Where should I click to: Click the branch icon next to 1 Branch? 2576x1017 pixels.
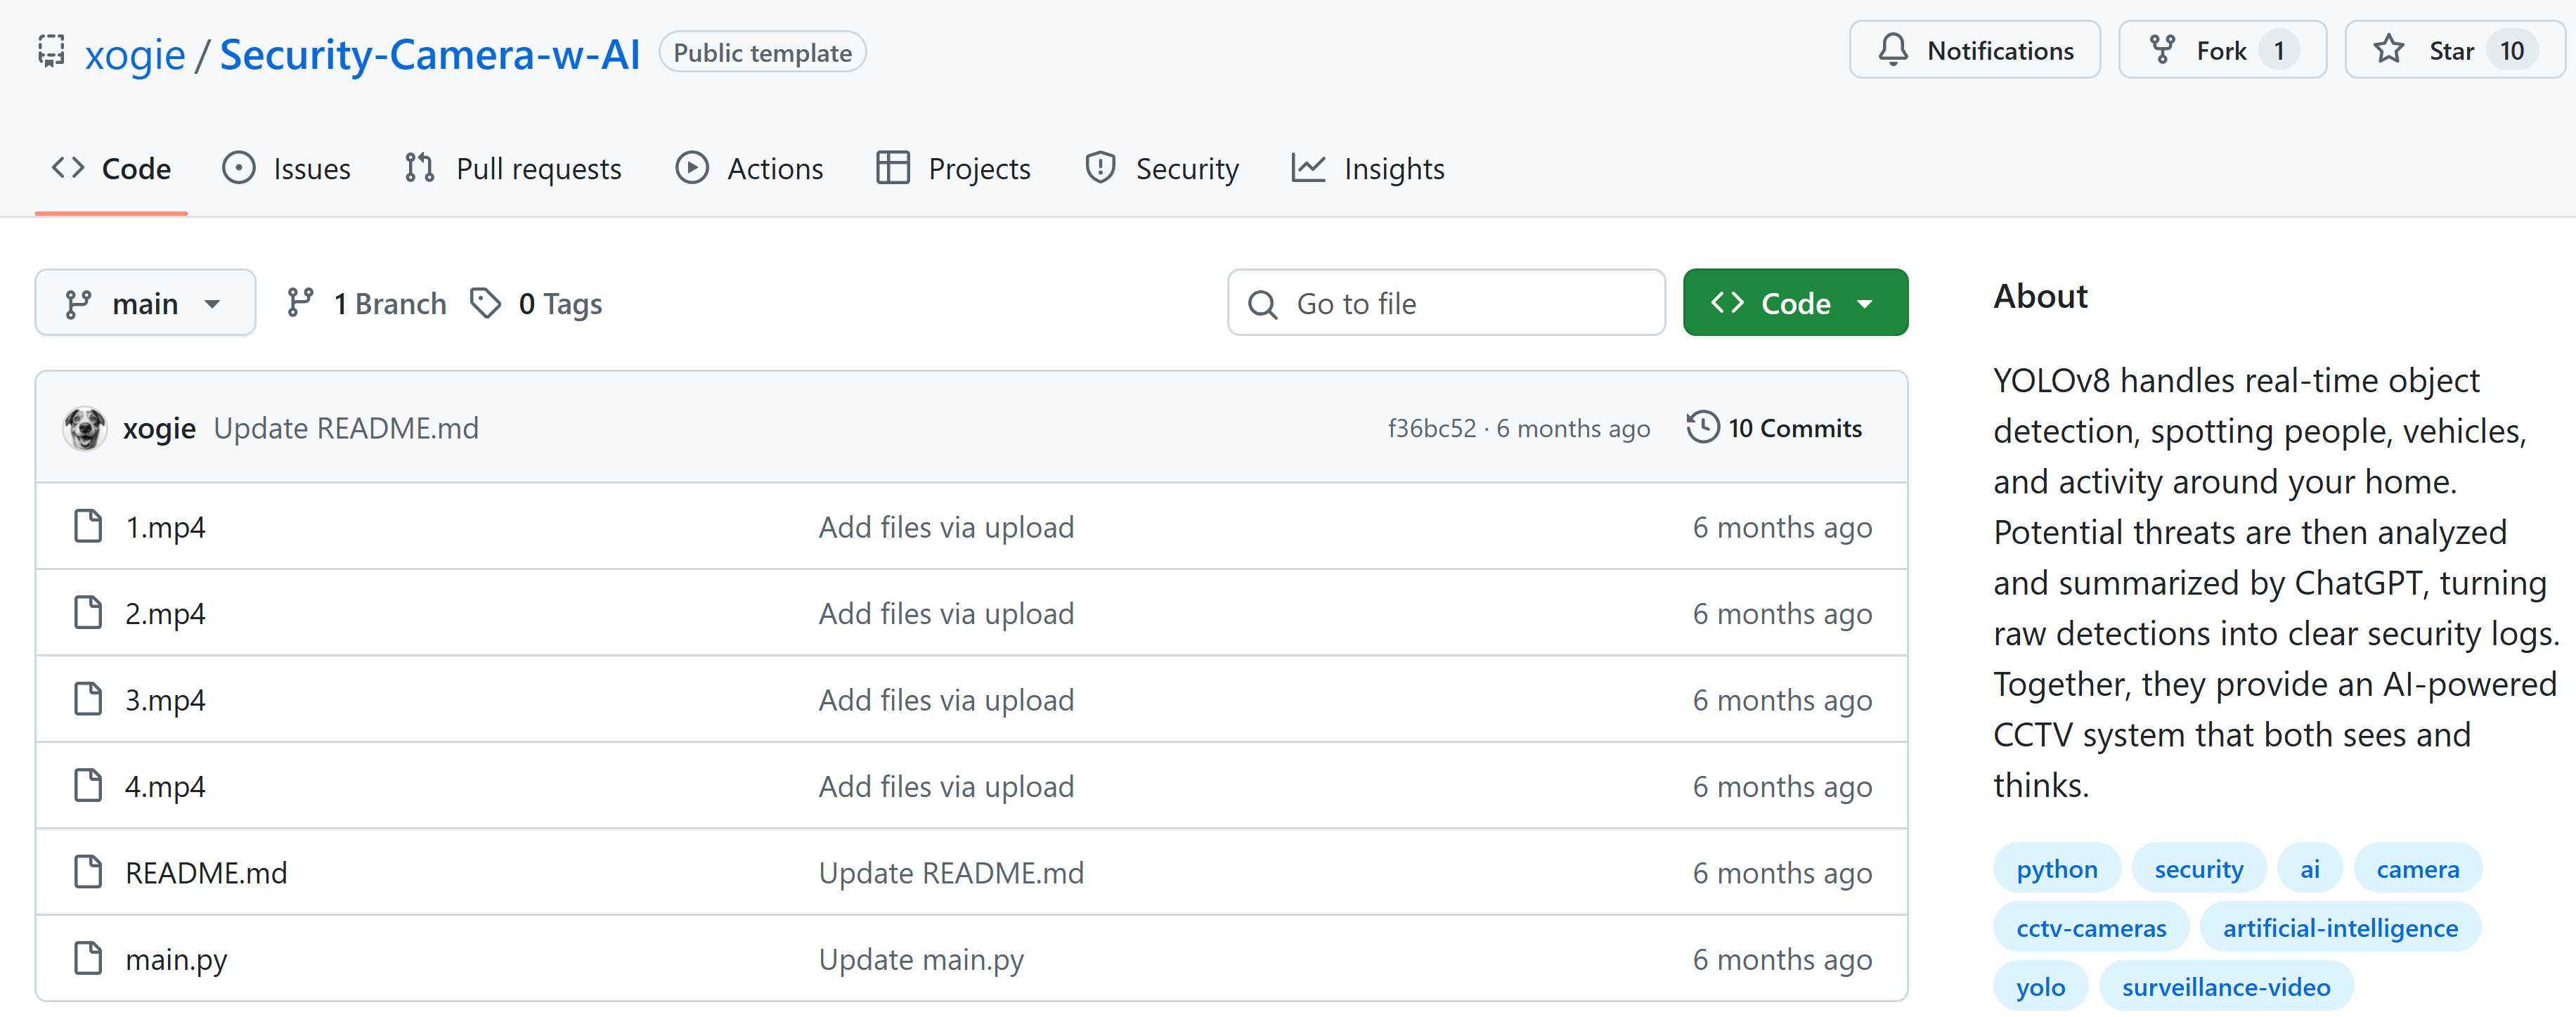click(300, 303)
